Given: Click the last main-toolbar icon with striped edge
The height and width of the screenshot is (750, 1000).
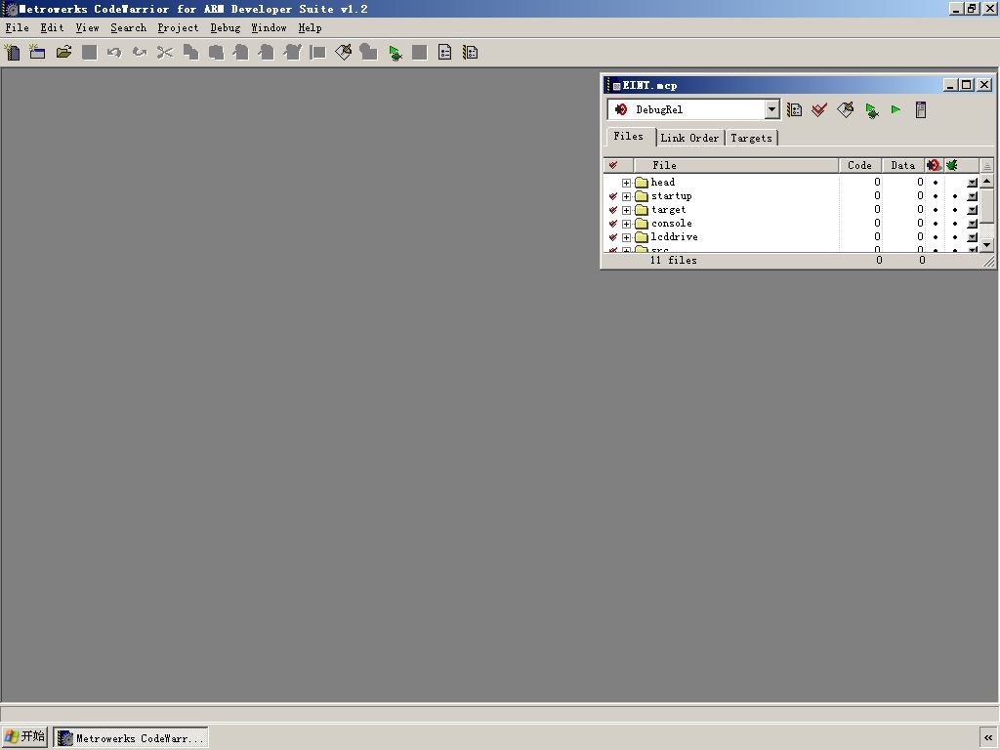Looking at the screenshot, I should click(x=471, y=53).
